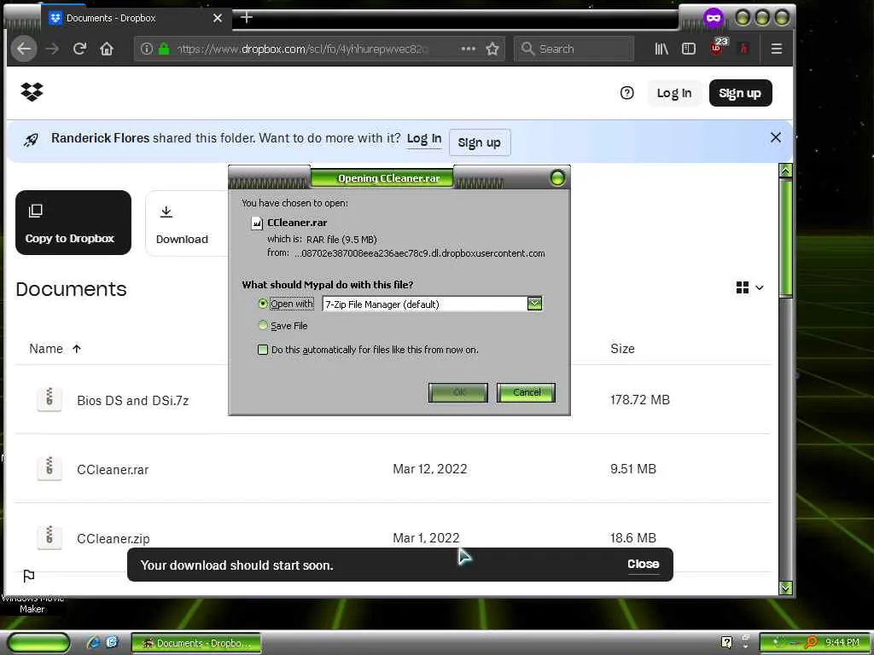Open a new tab with the plus icon
This screenshot has height=655, width=874.
point(247,18)
